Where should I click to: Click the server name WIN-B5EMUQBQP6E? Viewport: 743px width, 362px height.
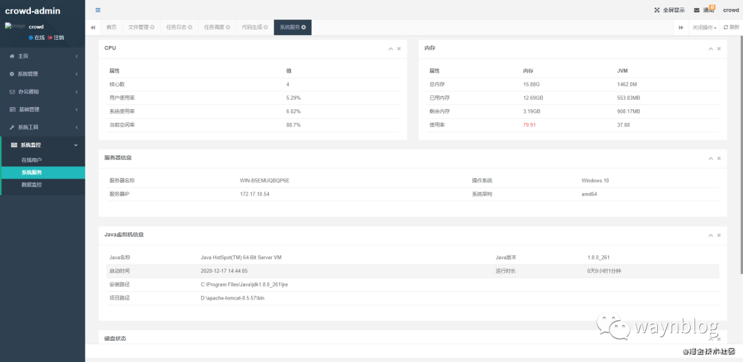(264, 181)
